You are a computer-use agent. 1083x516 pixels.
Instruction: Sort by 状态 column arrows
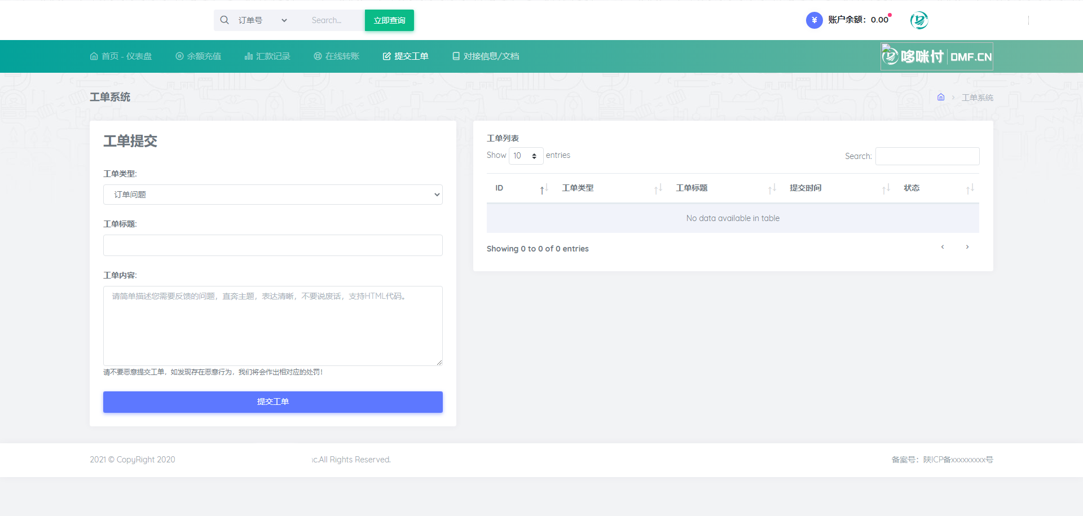pyautogui.click(x=970, y=188)
